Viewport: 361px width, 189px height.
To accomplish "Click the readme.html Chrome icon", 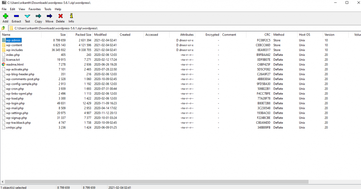I will pos(4,64).
